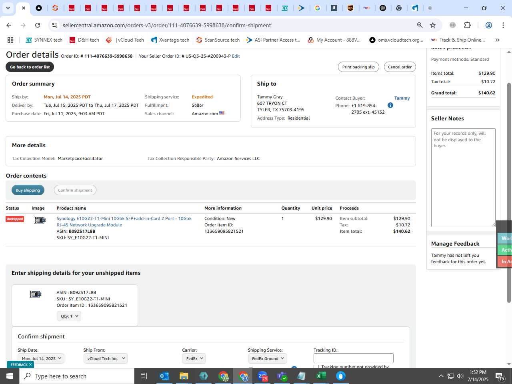Click the product thumbnail in order contents row
The image size is (512, 384).
click(x=40, y=220)
